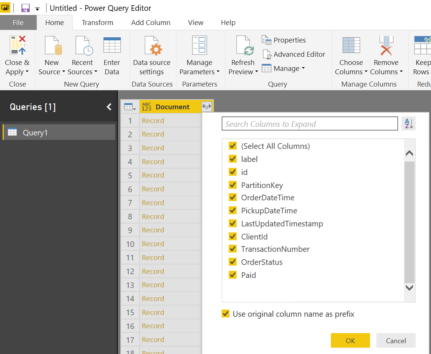The image size is (431, 354).
Task: Switch to the Home tab
Action: [55, 22]
